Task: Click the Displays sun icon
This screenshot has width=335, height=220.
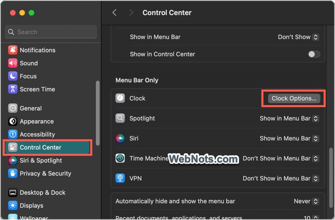Action: (x=13, y=206)
